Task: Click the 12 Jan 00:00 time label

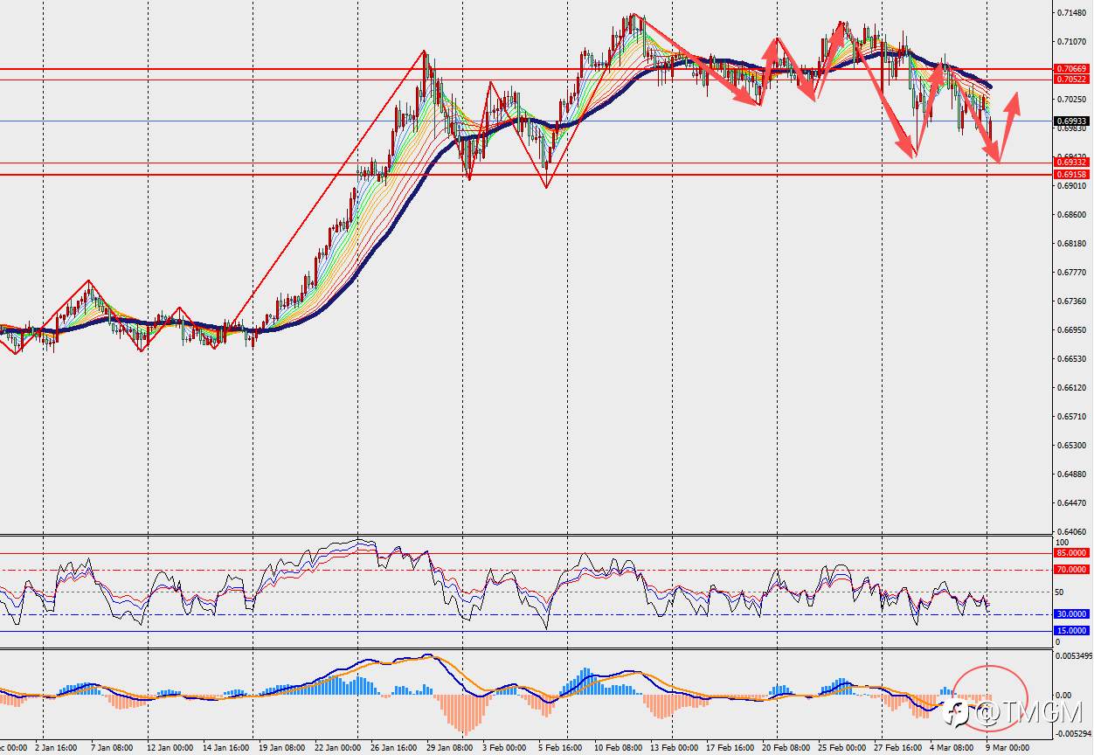Action: click(x=170, y=749)
